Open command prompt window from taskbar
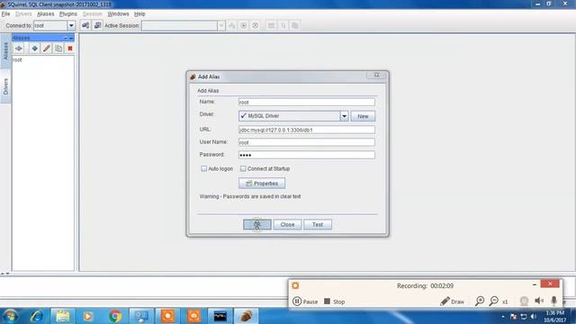Image resolution: width=576 pixels, height=324 pixels. coord(220,316)
